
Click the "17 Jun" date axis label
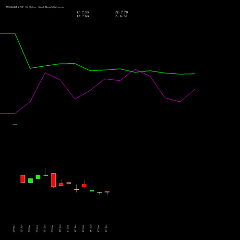(x=98, y=228)
